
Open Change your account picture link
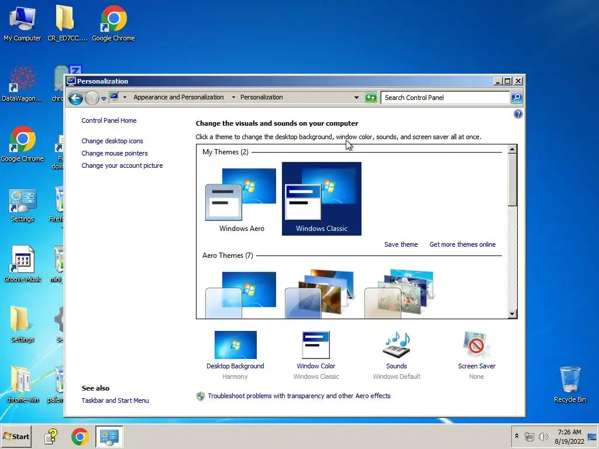tap(122, 165)
